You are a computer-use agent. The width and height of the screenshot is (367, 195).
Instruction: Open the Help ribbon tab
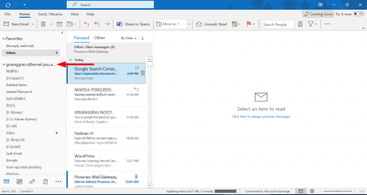point(90,14)
